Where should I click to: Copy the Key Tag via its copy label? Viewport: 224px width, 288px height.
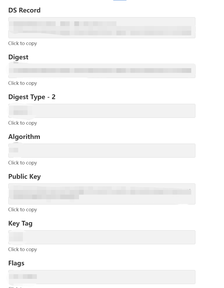tap(23, 249)
